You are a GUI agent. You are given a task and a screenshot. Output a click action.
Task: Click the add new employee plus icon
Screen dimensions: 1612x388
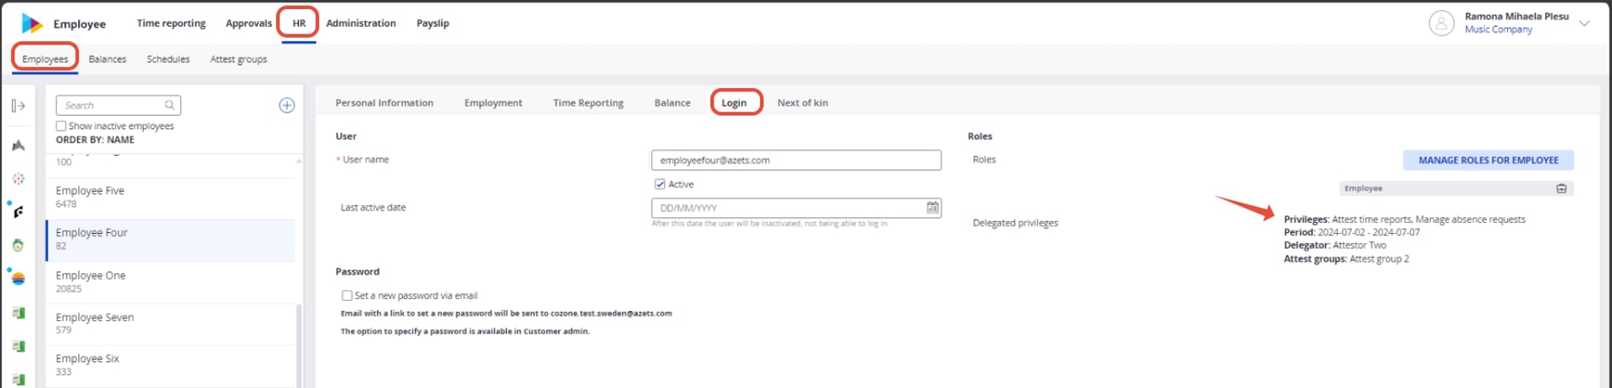coord(286,106)
